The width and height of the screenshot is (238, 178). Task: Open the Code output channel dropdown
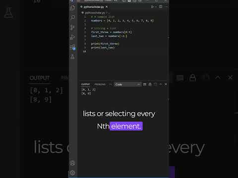pos(127,85)
